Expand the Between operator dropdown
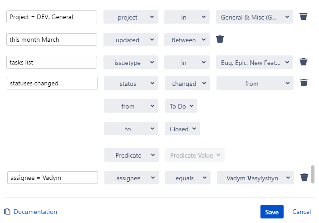 pyautogui.click(x=187, y=40)
